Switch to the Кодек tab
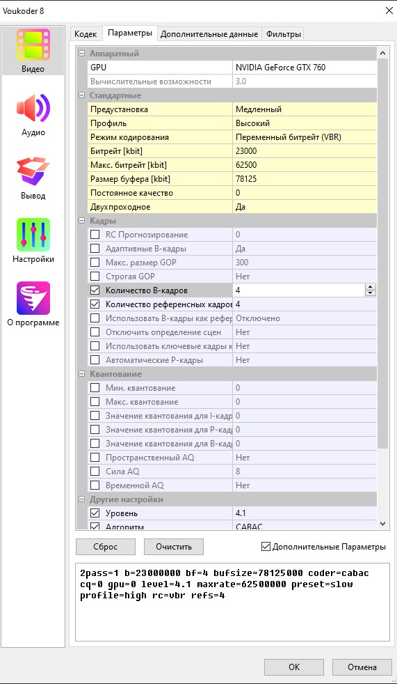The image size is (397, 684). (86, 34)
